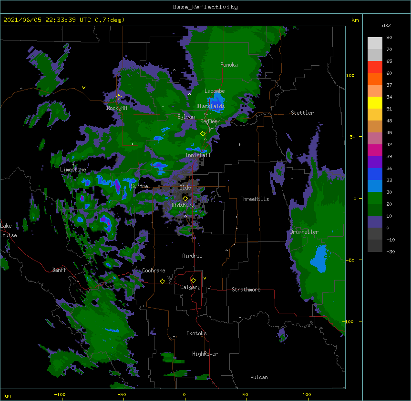Pick the slate purple 10 dBZ legend swatch
This screenshot has width=411, height=401.
[x=375, y=222]
